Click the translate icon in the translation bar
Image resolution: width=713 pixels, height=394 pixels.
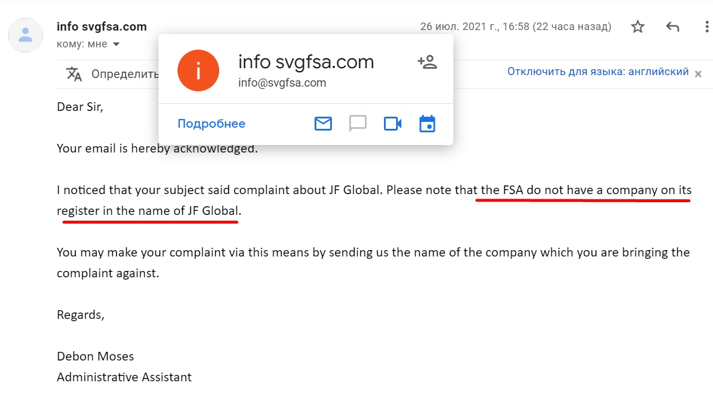[74, 74]
